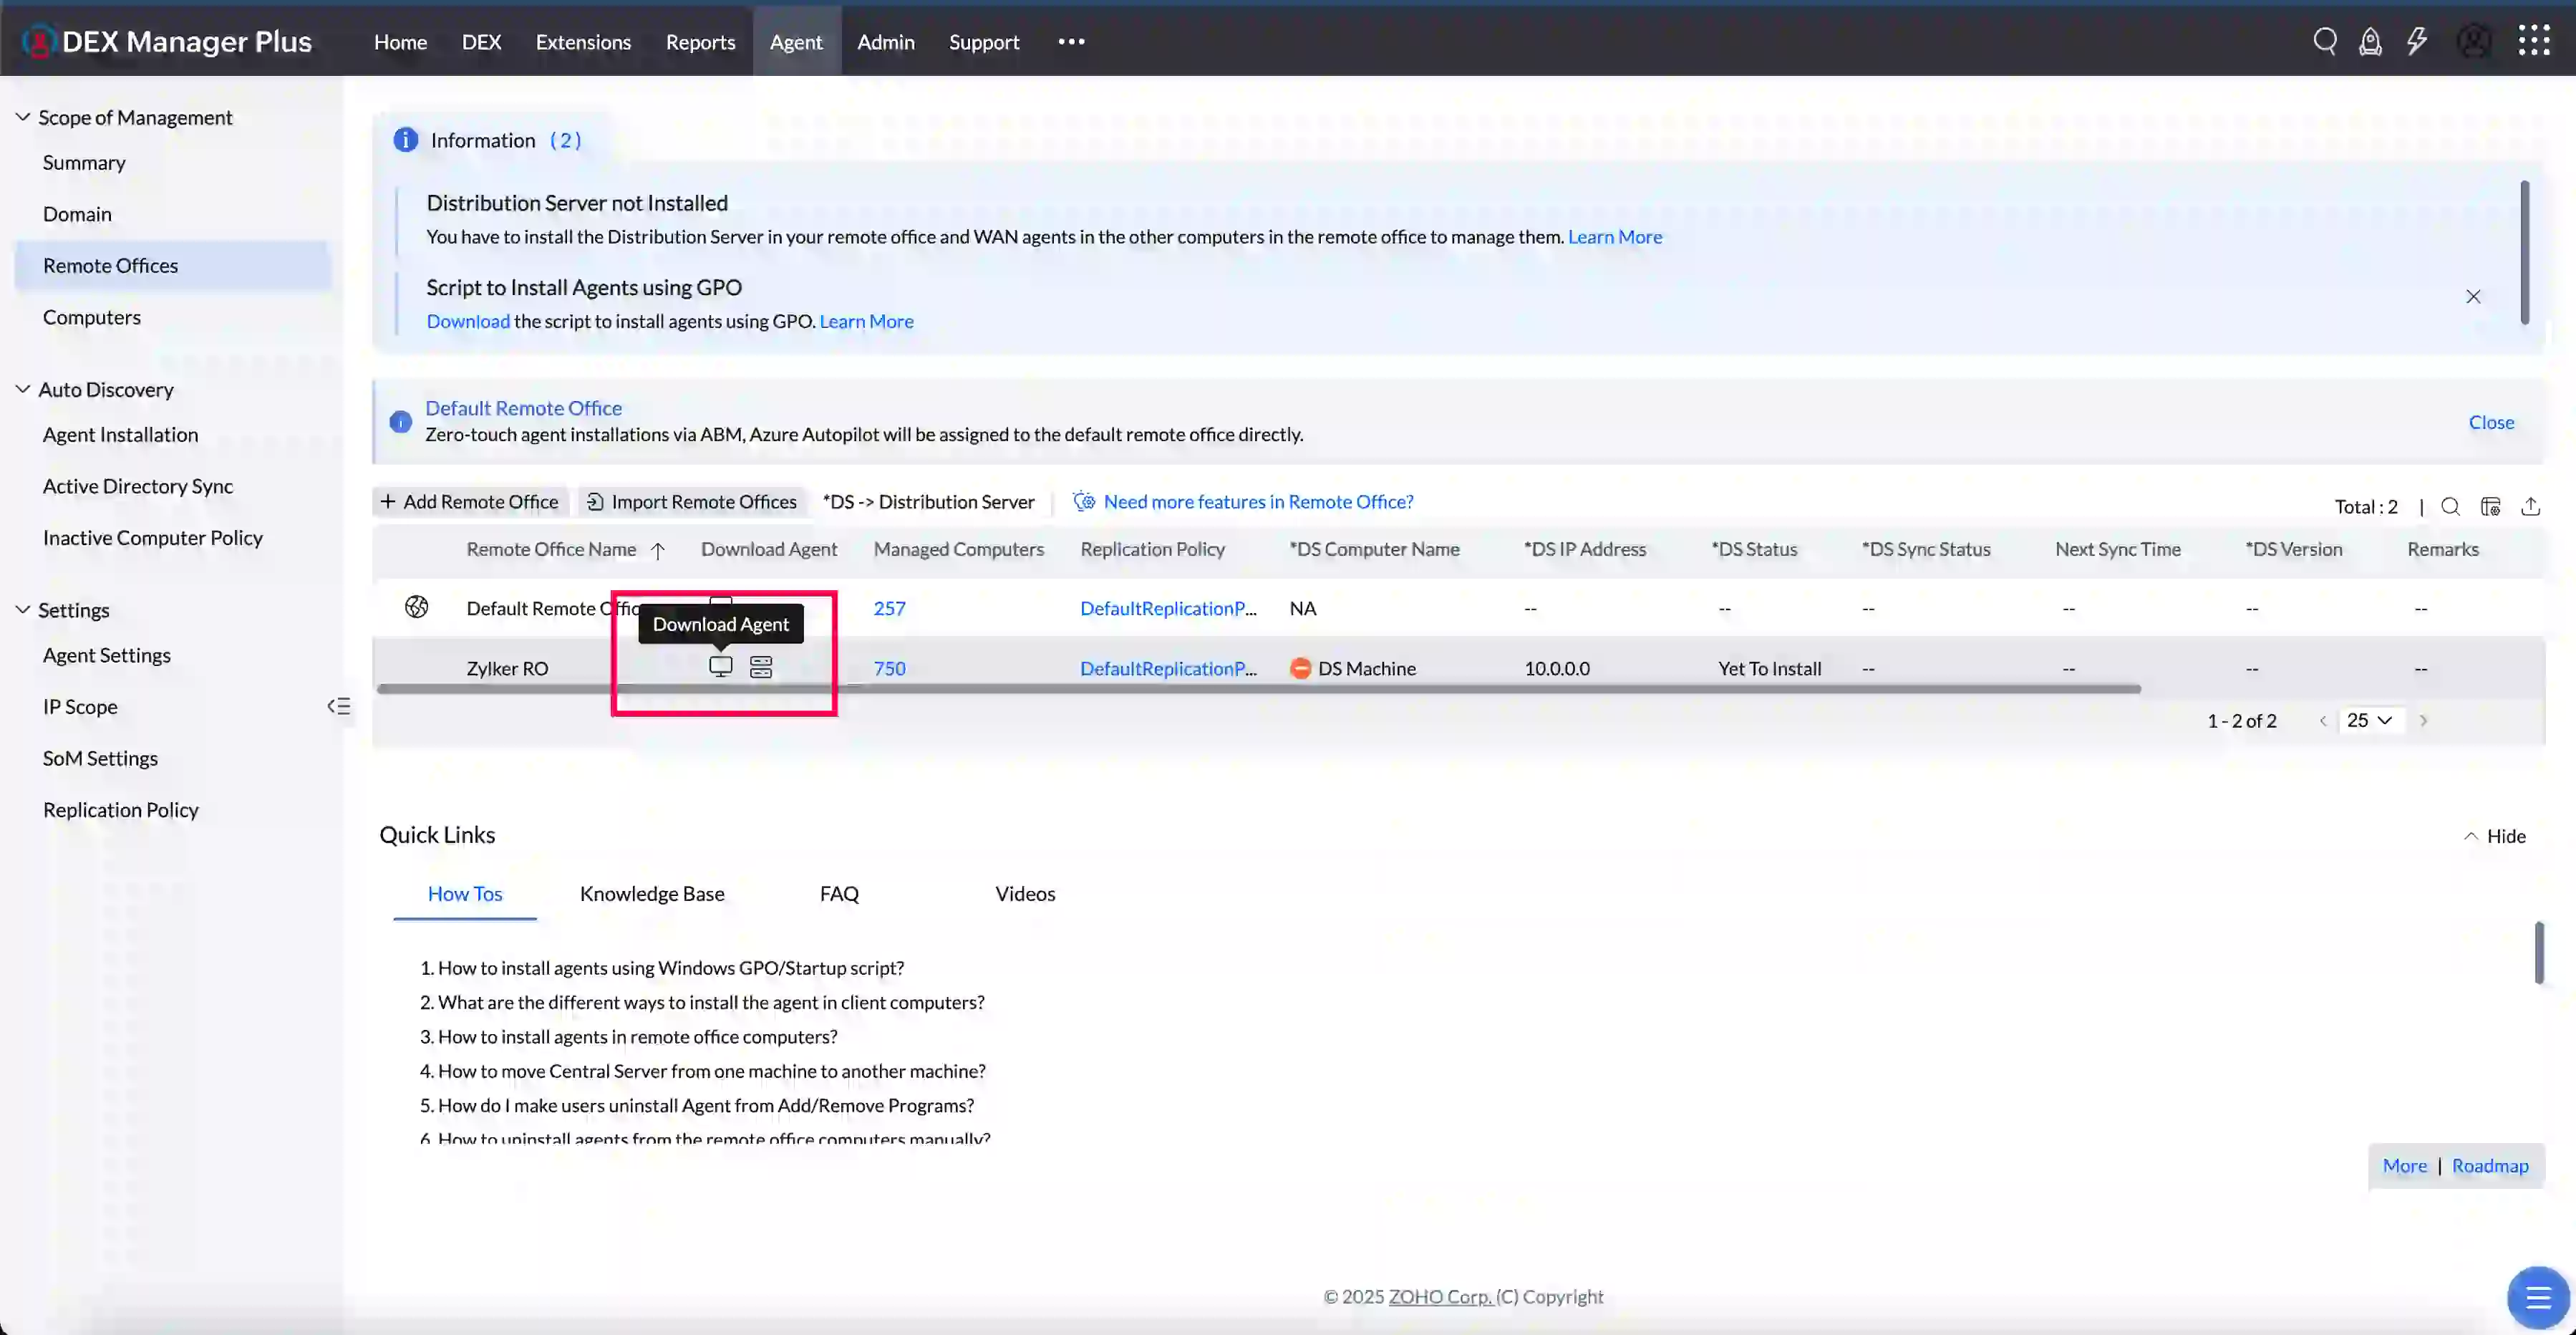Open the 25 rows per page dropdown
Screen dimensions: 2576x1335
(2371, 720)
